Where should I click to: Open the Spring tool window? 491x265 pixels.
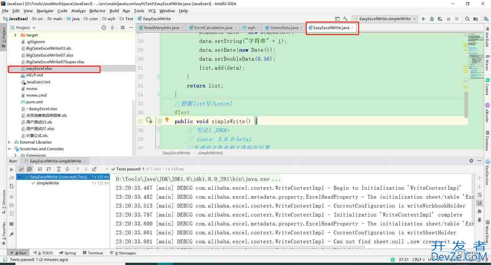tap(68, 253)
